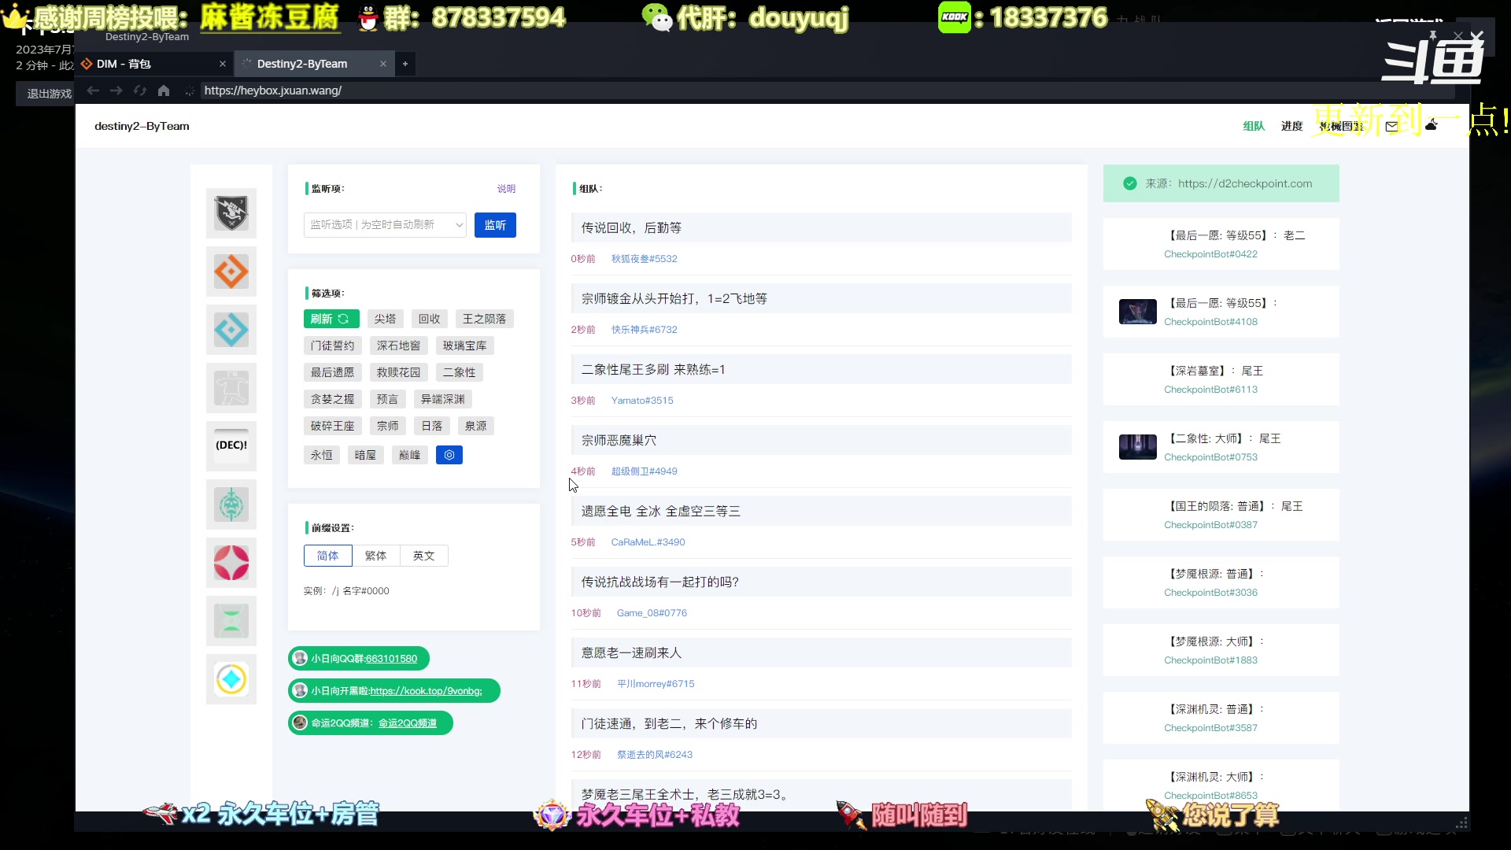Click CheckpointBot#0422 link
The height and width of the screenshot is (850, 1511).
point(1211,254)
